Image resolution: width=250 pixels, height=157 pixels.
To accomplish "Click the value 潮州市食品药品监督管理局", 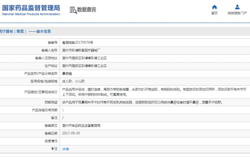I will point(81,126).
